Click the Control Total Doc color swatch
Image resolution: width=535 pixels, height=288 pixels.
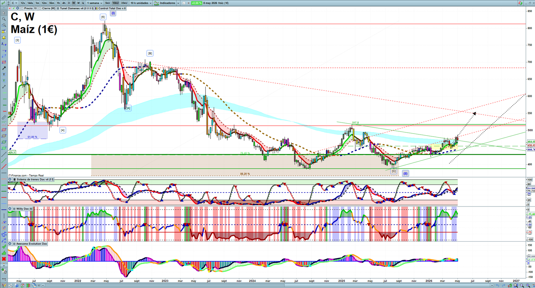click(96, 8)
